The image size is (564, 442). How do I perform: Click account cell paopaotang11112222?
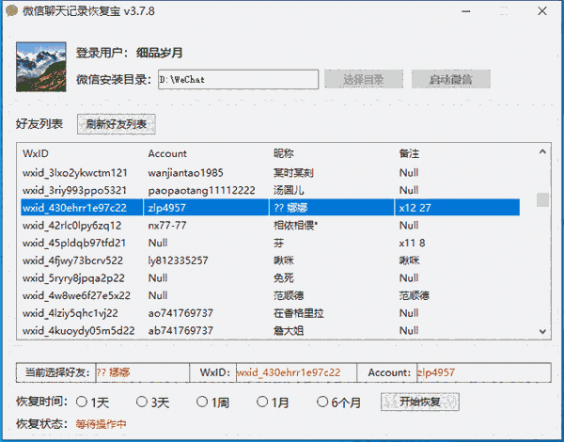tap(201, 190)
